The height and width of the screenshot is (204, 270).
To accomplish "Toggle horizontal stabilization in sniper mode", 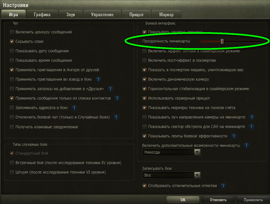I will point(144,89).
